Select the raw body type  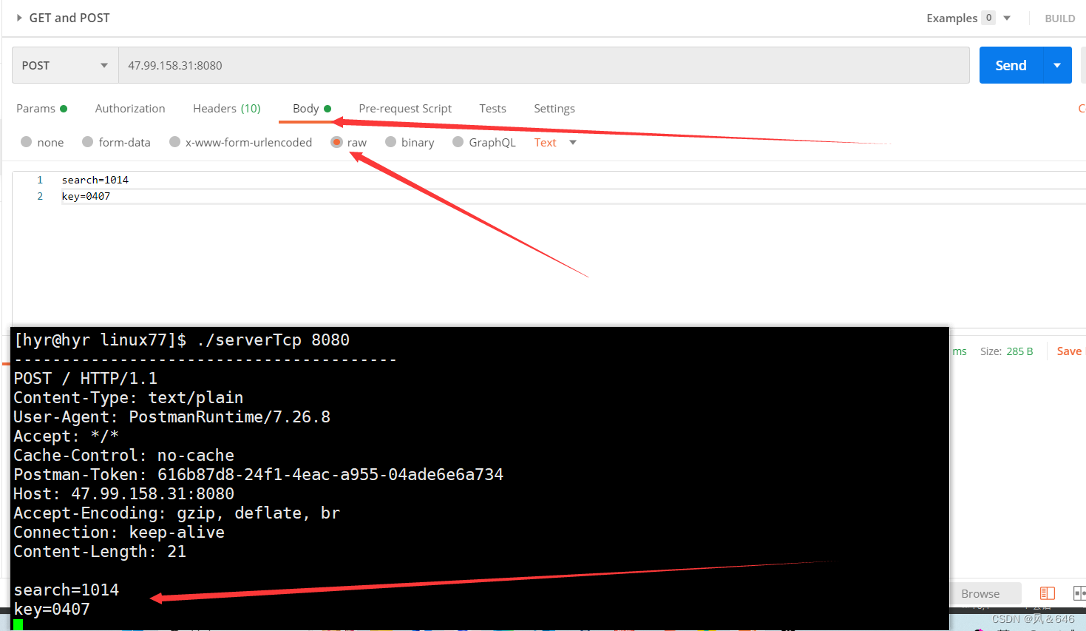349,142
